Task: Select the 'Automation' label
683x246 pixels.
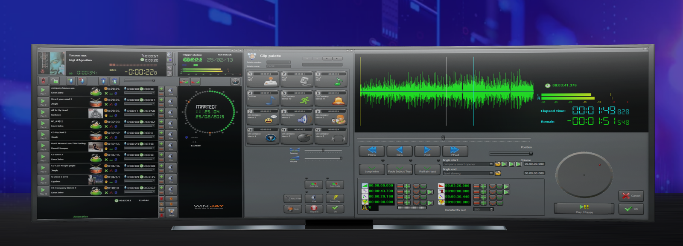Action: point(80,217)
